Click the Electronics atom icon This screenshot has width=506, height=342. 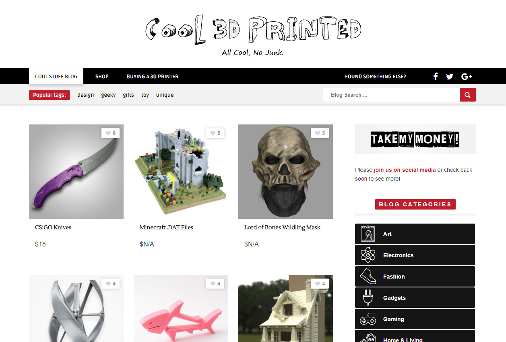(368, 255)
